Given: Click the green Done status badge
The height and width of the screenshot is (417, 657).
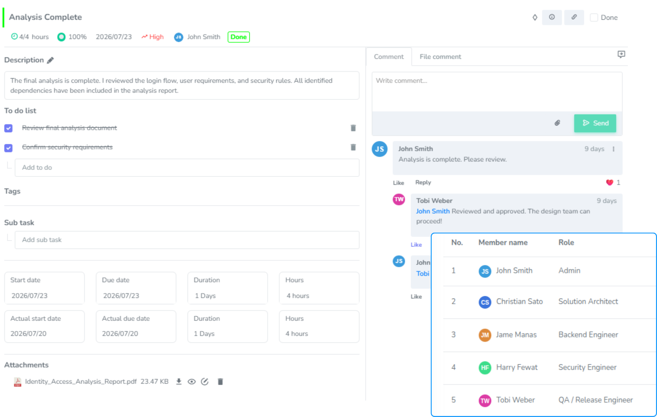Looking at the screenshot, I should 239,37.
